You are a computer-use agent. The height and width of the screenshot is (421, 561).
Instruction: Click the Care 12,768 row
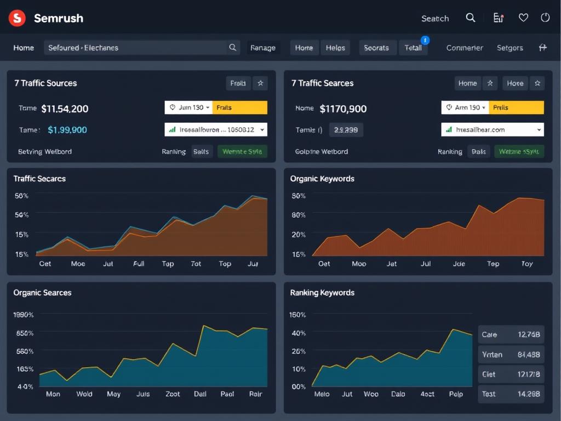pyautogui.click(x=511, y=334)
